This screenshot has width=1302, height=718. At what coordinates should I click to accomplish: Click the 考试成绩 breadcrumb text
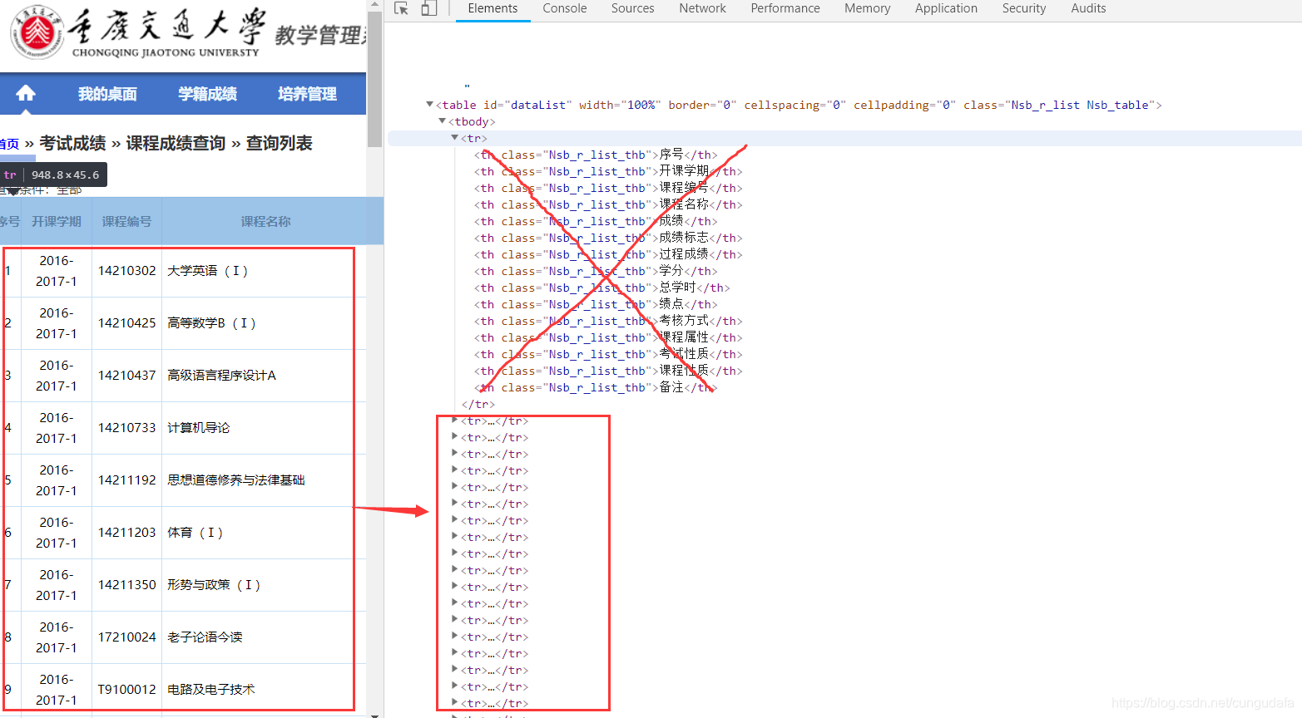72,143
